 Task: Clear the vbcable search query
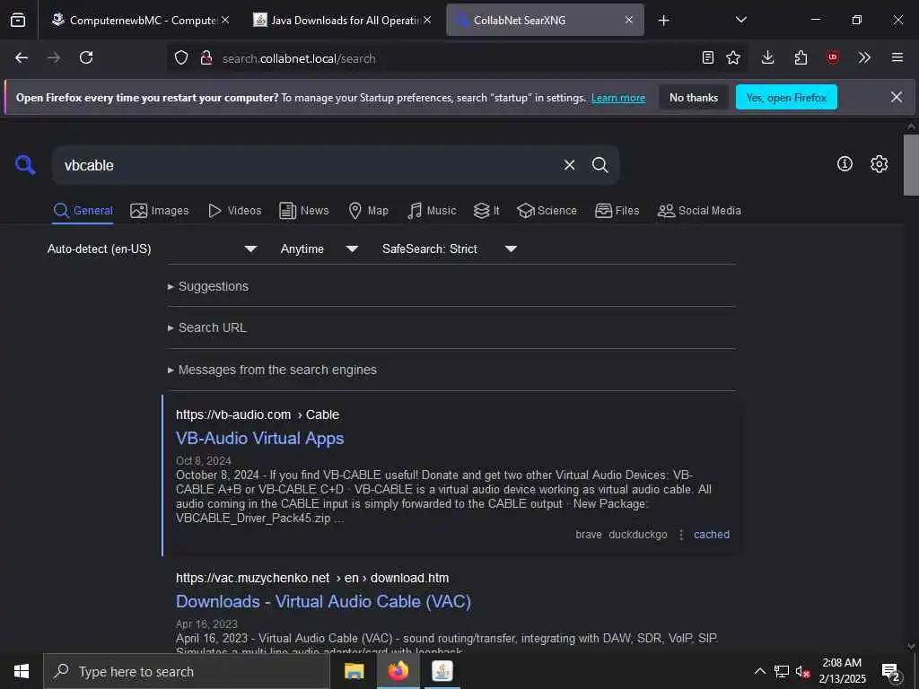point(569,165)
